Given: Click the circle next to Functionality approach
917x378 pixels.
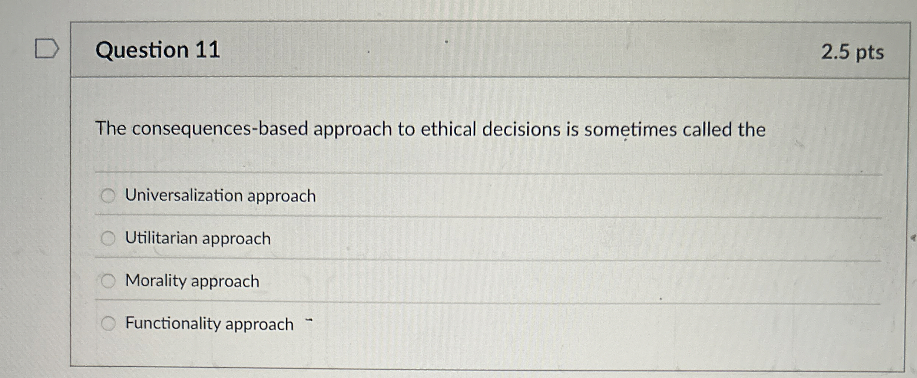Looking at the screenshot, I should point(108,324).
